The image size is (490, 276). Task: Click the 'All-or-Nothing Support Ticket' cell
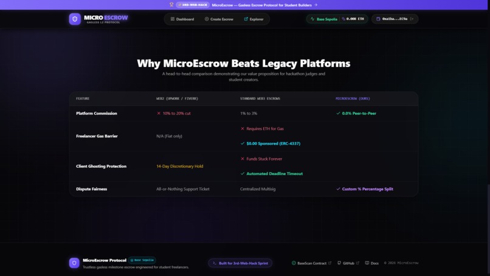(183, 189)
